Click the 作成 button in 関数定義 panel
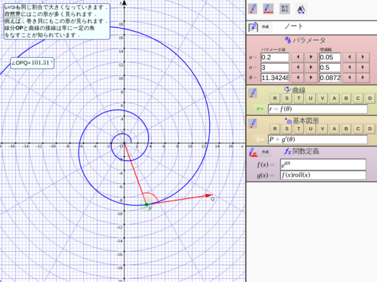 265,152
